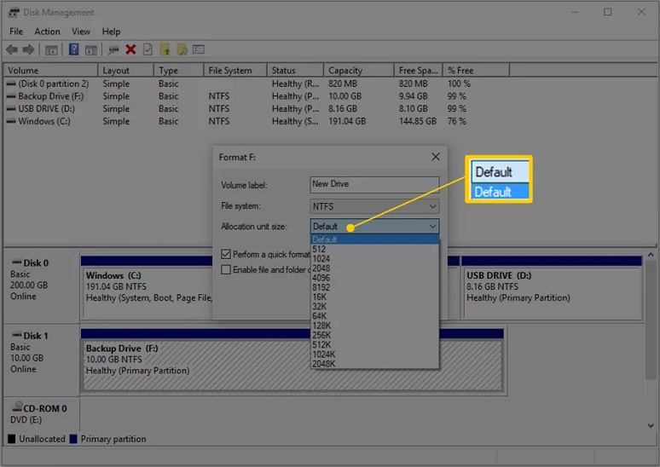Select the USB DRIVE (D:) partition block
The image size is (660, 467).
[552, 287]
